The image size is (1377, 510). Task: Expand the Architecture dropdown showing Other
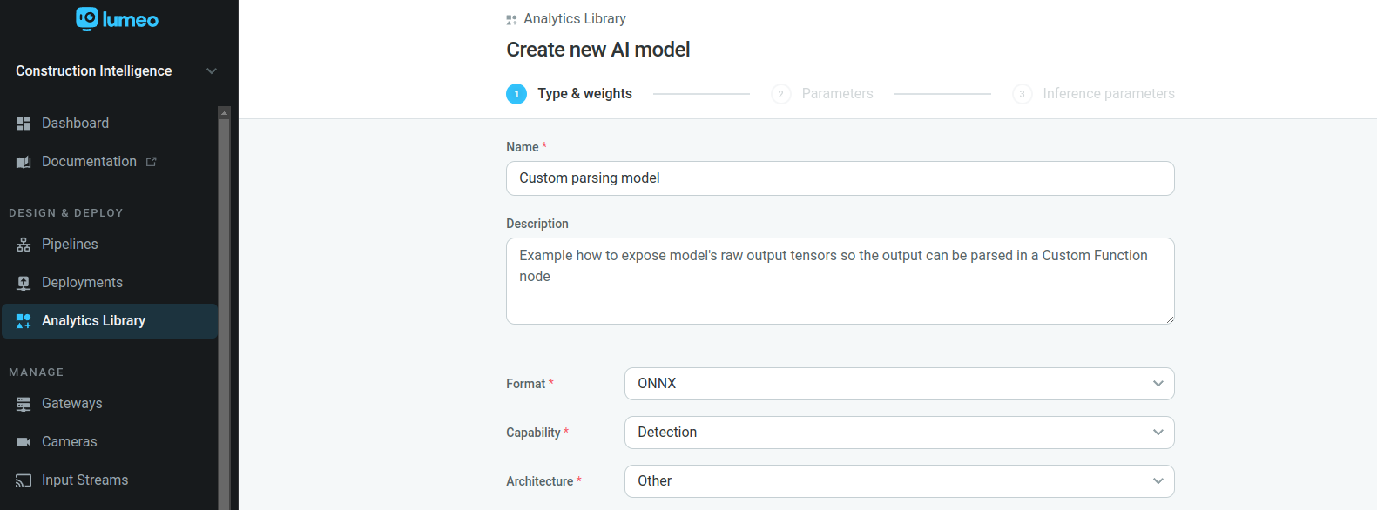coord(899,481)
